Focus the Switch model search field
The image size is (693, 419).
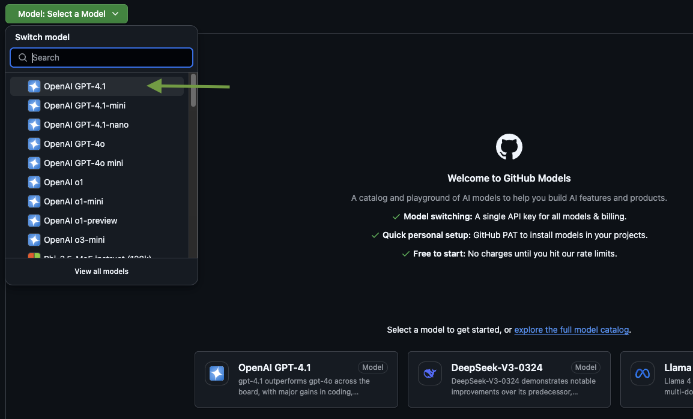[x=101, y=58]
